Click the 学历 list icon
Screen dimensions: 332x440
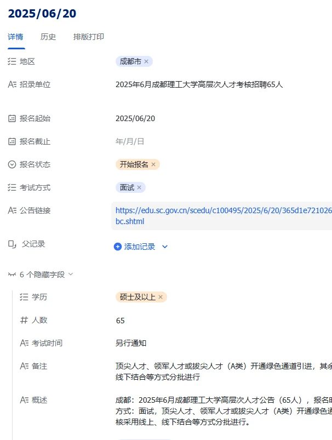tap(24, 297)
